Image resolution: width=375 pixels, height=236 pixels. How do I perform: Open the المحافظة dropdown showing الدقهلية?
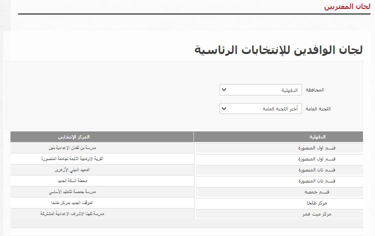tap(260, 90)
